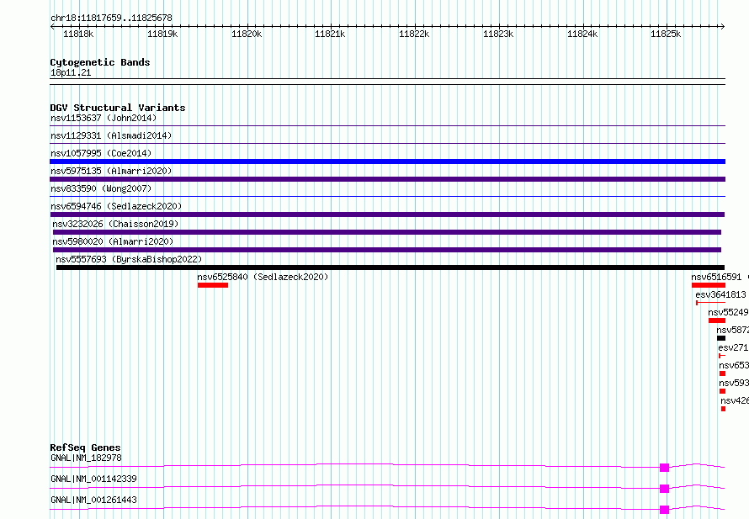Open the DGV Structural Variants track title
Viewport: 749px width, 519px height.
click(x=118, y=108)
